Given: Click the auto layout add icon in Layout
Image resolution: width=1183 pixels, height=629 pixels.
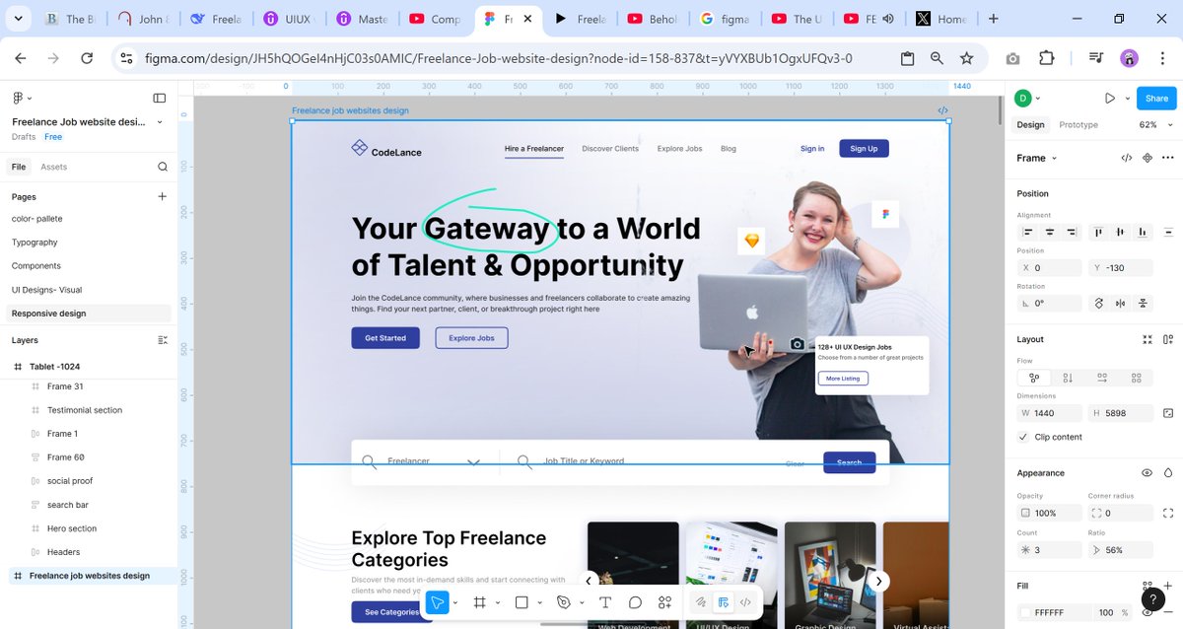Looking at the screenshot, I should pyautogui.click(x=1168, y=339).
